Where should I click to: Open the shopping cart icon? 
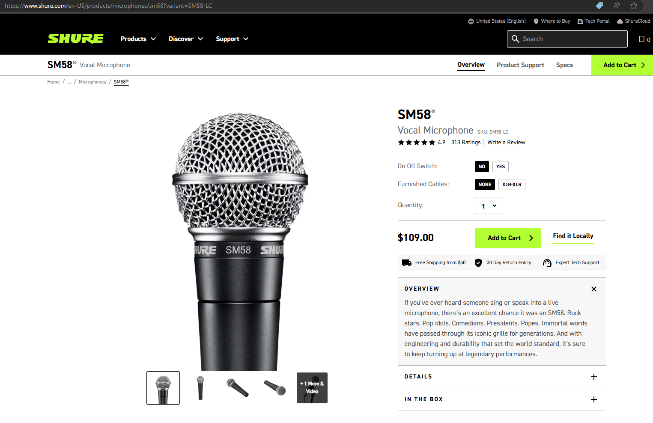pyautogui.click(x=642, y=39)
